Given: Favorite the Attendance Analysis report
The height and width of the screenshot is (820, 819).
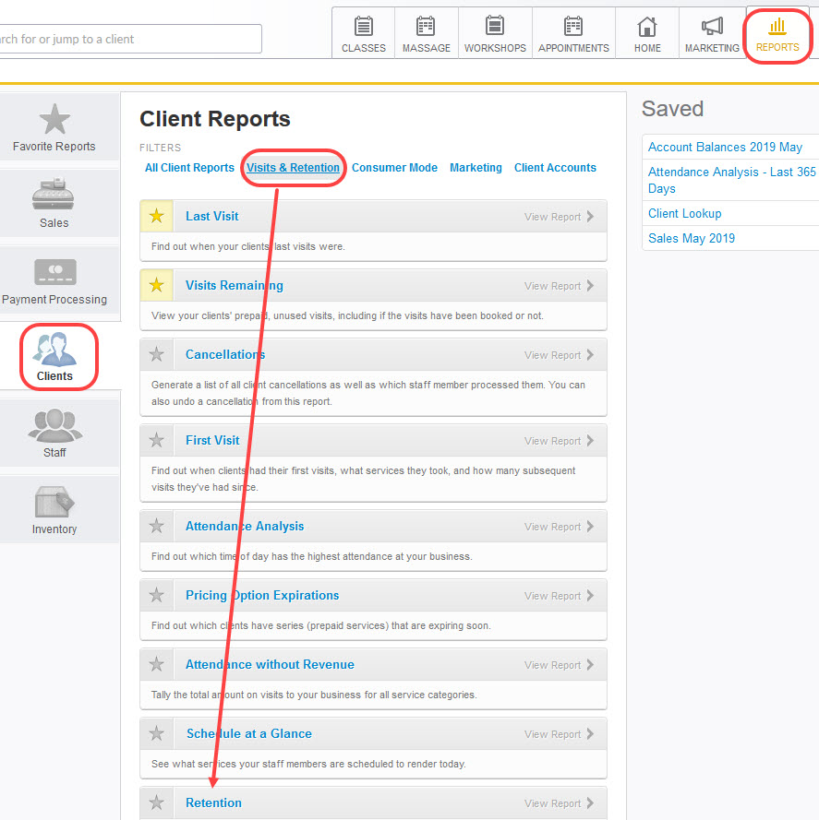Looking at the screenshot, I should (x=156, y=527).
